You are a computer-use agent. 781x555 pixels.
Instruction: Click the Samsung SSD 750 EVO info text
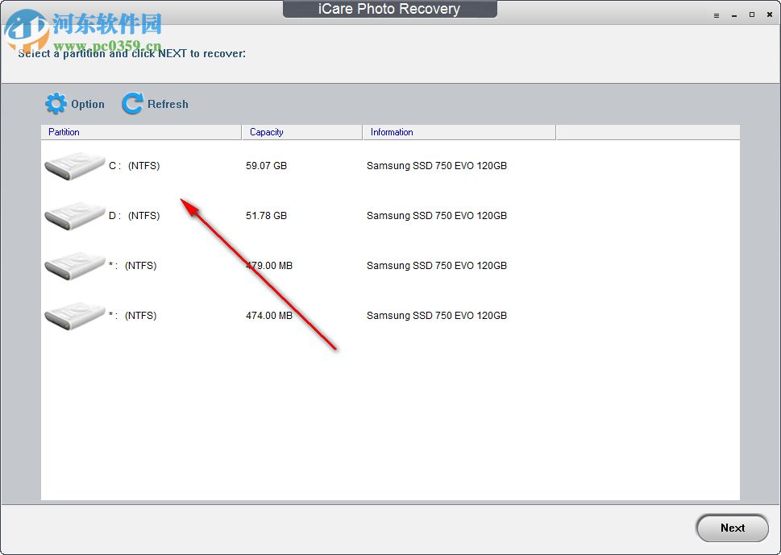pos(436,165)
